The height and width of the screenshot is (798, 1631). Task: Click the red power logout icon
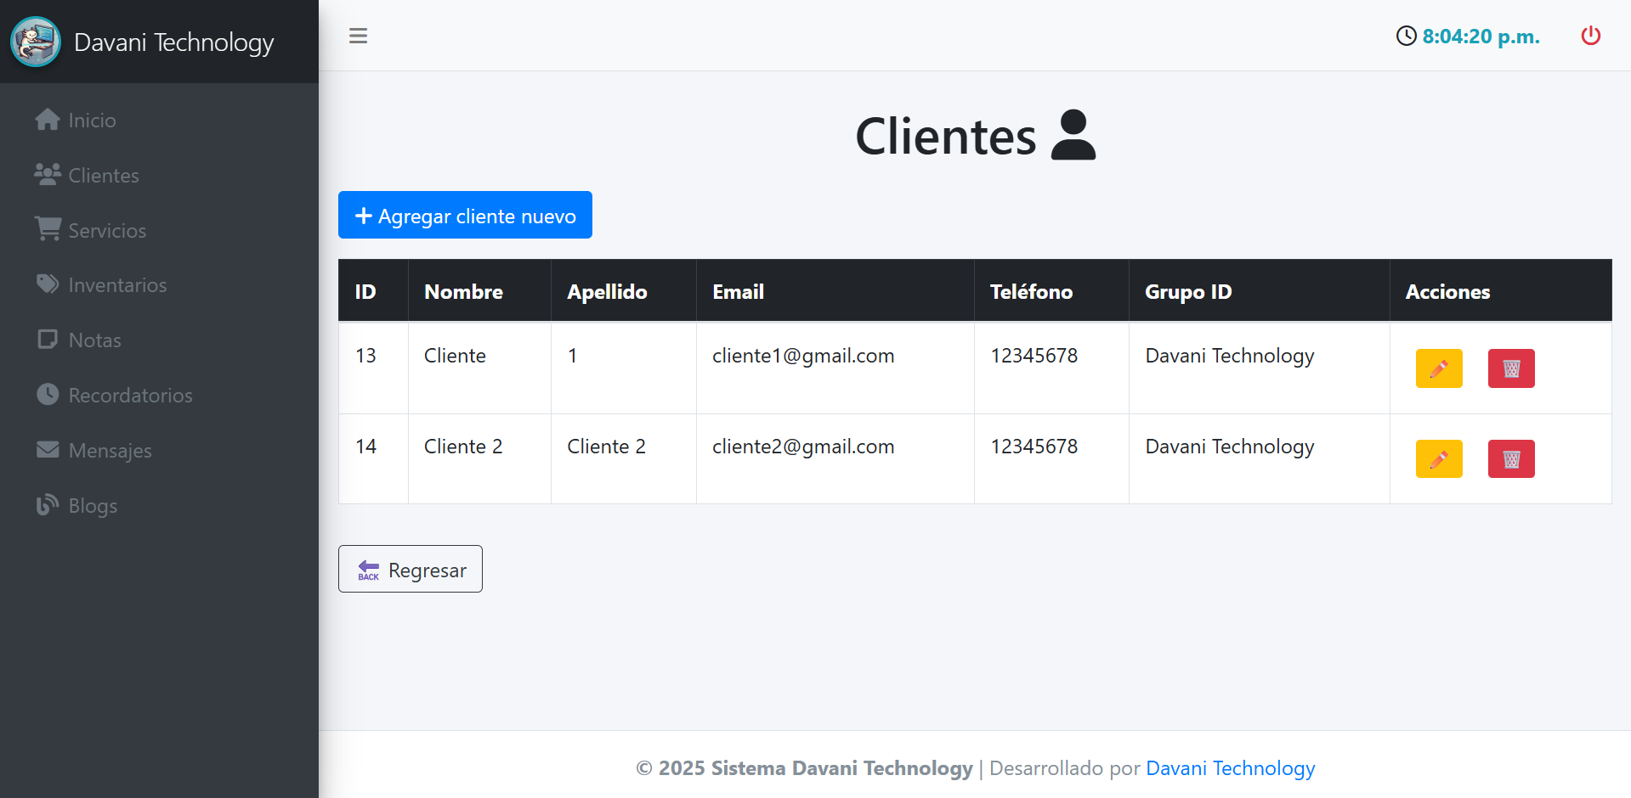(1590, 36)
